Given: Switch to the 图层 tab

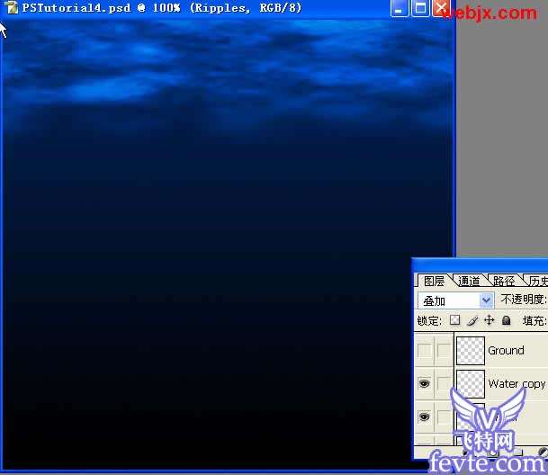Looking at the screenshot, I should coord(434,281).
